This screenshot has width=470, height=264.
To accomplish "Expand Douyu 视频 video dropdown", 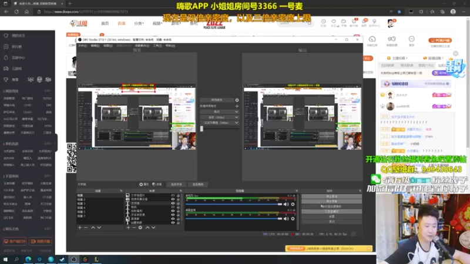I will click(x=156, y=23).
